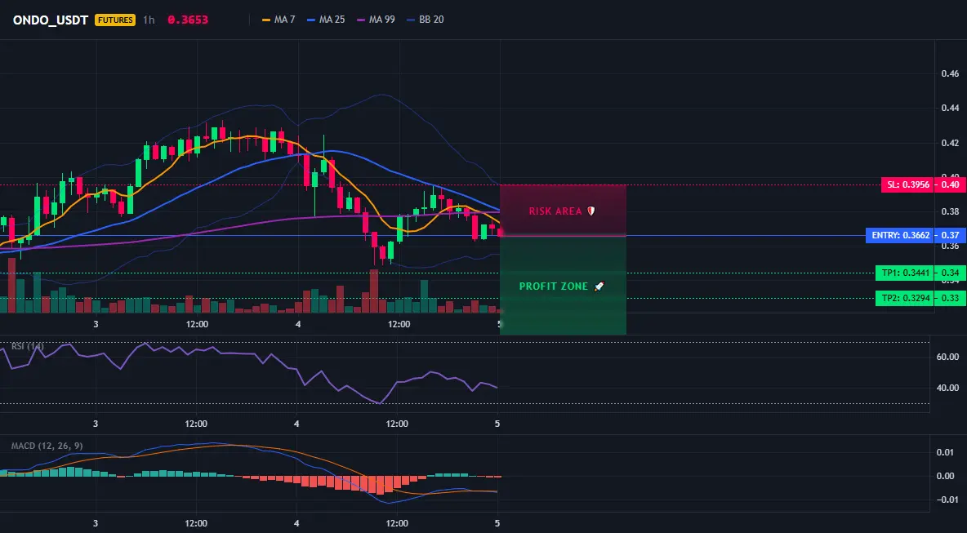Click the 60.00 RSI axis value
The image size is (967, 533).
coord(948,357)
